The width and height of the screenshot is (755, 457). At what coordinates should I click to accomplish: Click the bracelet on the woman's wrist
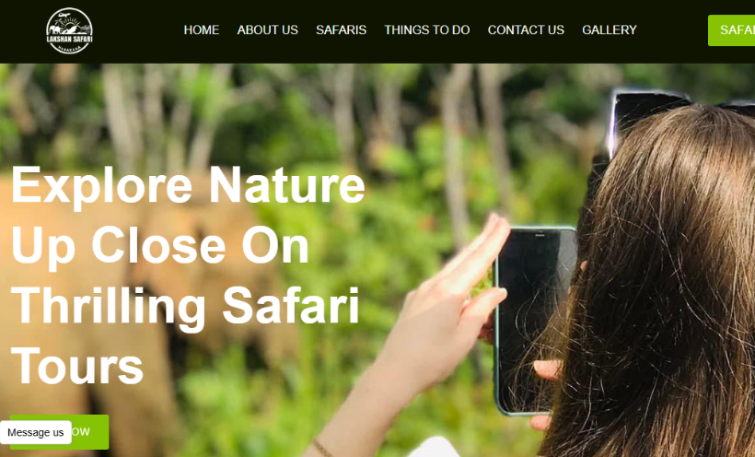pos(321,449)
